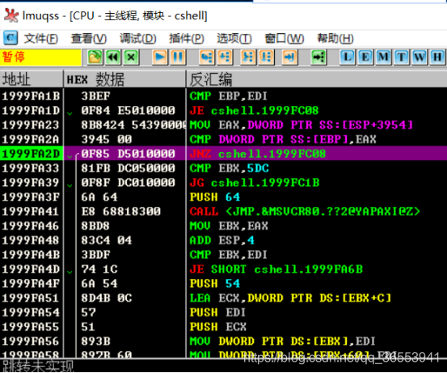The width and height of the screenshot is (447, 373).
Task: Select the PUSH 54 instruction
Action: [215, 284]
